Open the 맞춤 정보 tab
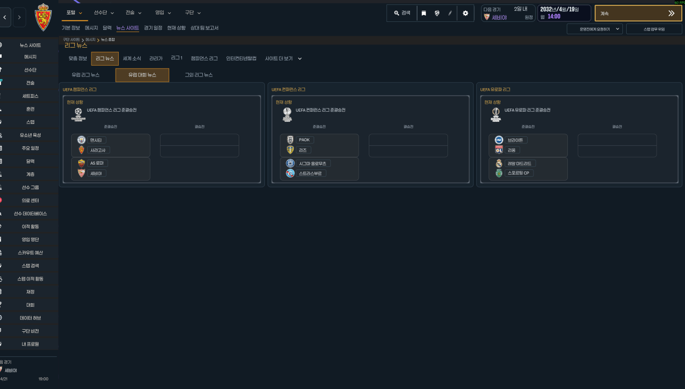 78,58
